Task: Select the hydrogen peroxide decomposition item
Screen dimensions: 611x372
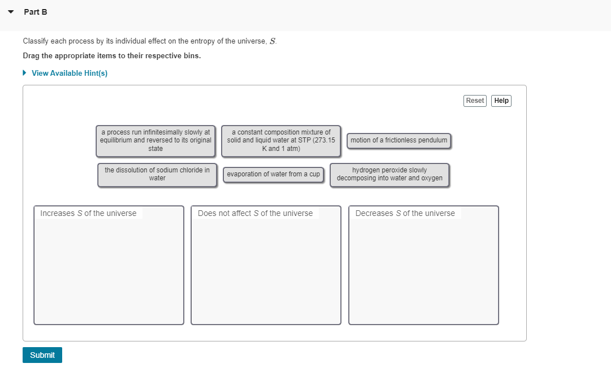Action: (388, 175)
